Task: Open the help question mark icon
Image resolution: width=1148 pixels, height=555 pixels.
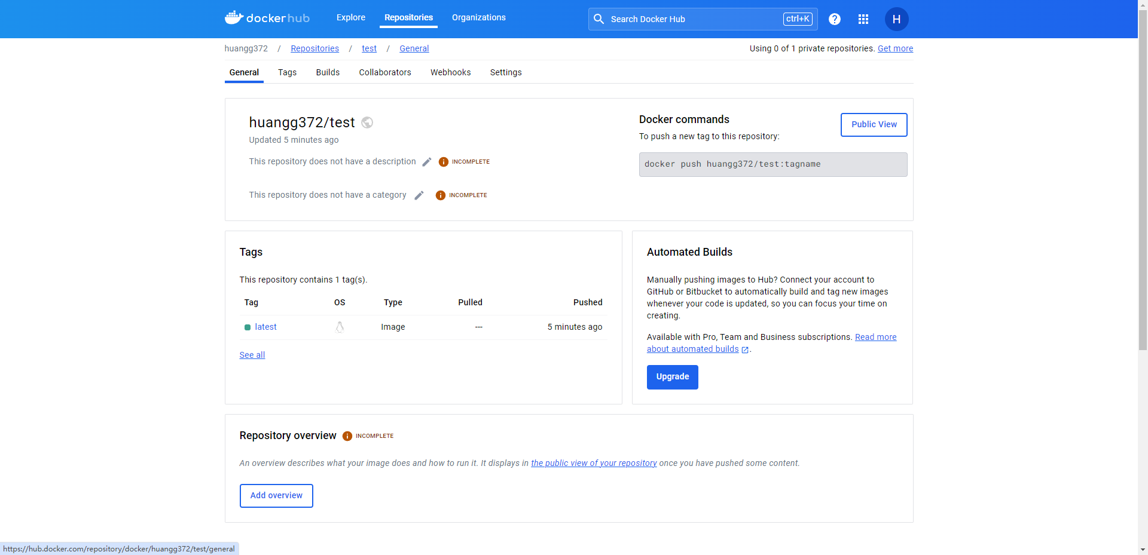Action: [835, 19]
